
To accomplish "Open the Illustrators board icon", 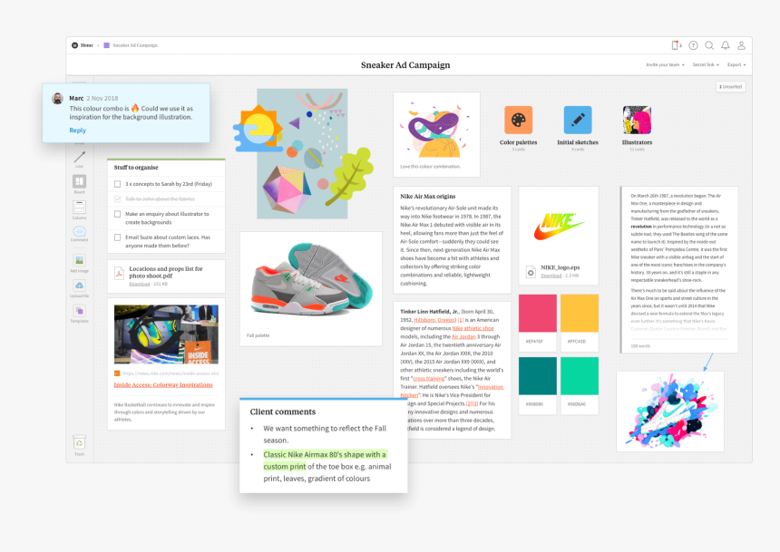I will coord(637,120).
